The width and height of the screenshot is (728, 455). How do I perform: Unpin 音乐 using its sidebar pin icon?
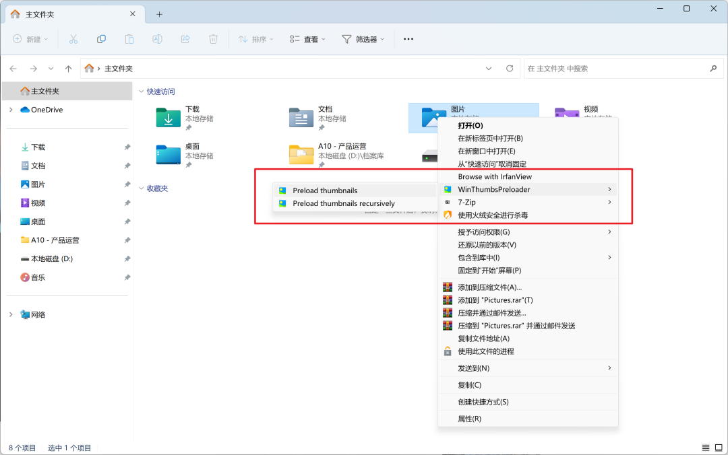[127, 277]
